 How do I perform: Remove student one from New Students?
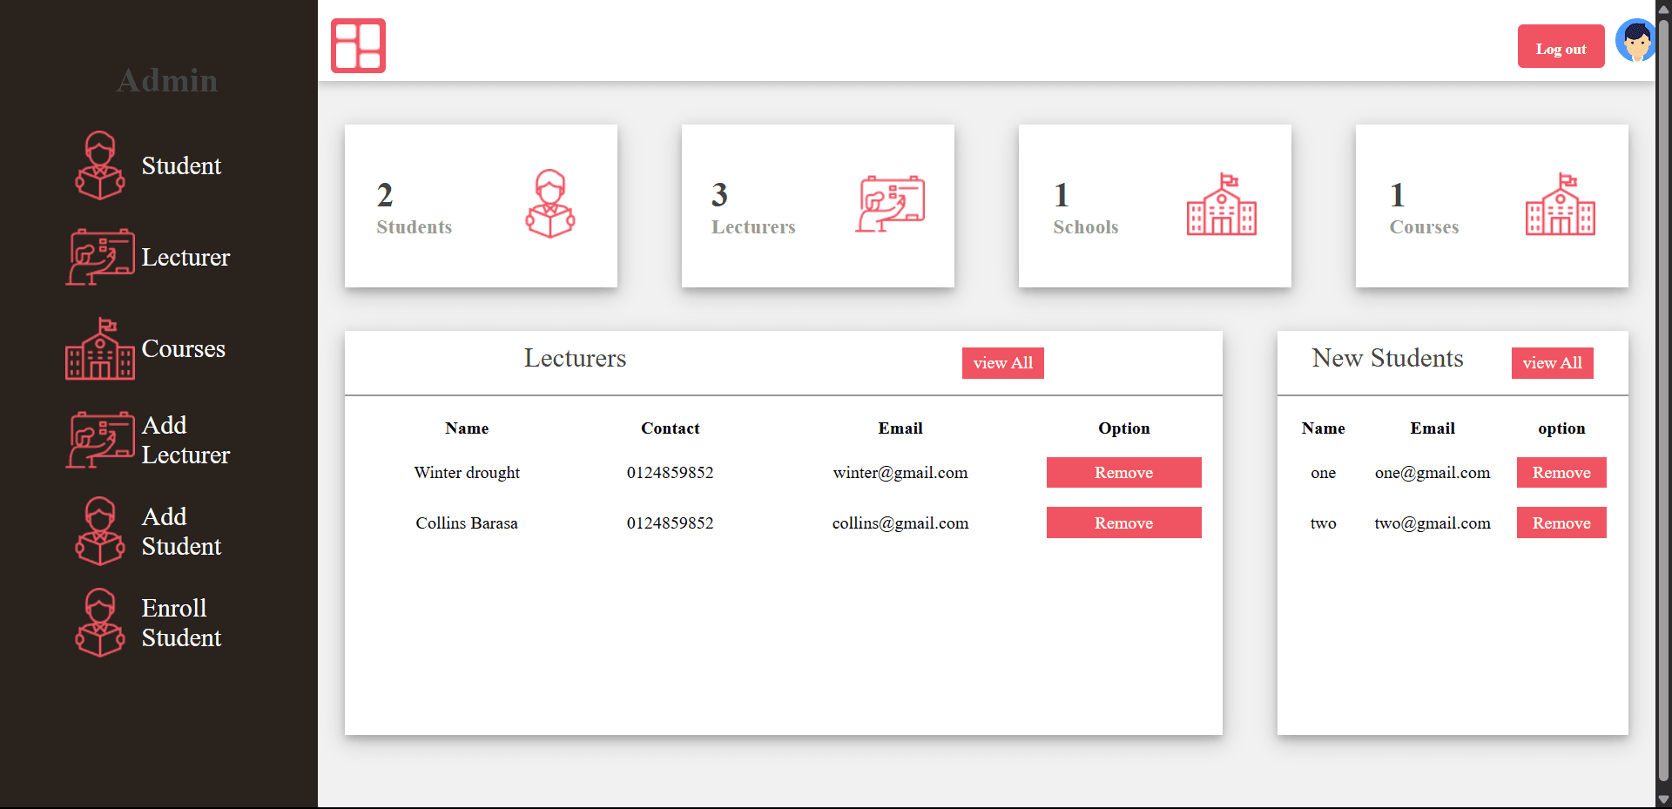1561,472
